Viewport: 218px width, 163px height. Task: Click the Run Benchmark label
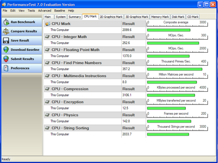tap(23, 22)
